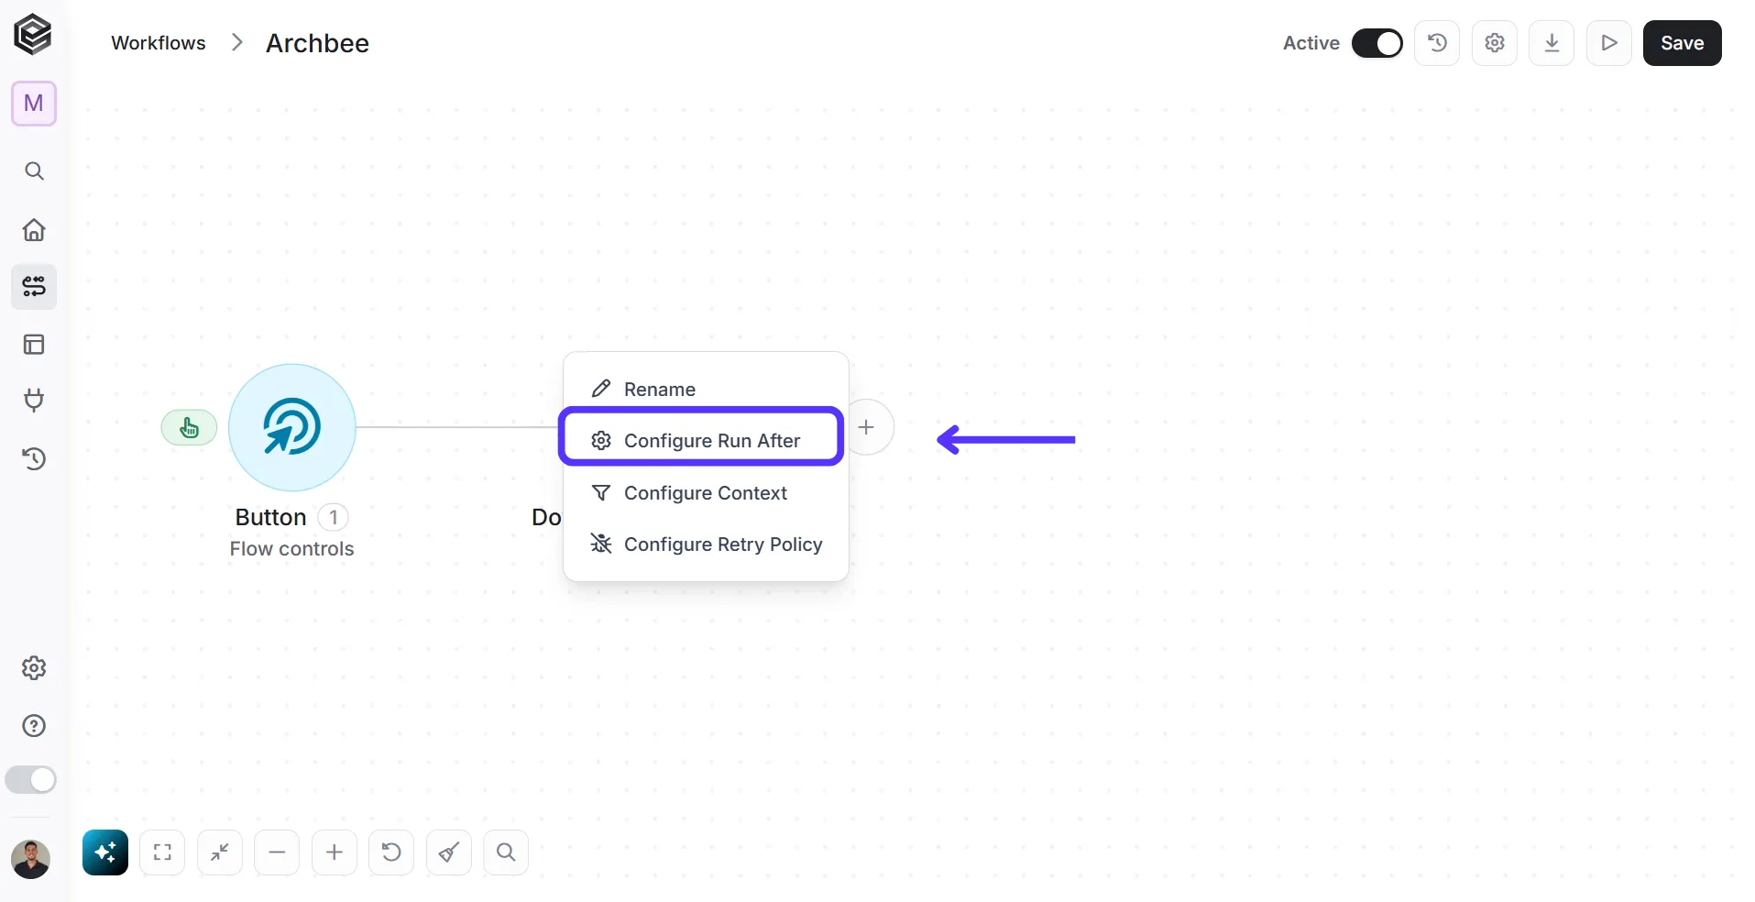Click the fit-to-screen canvas icon
The width and height of the screenshot is (1755, 902).
(162, 852)
